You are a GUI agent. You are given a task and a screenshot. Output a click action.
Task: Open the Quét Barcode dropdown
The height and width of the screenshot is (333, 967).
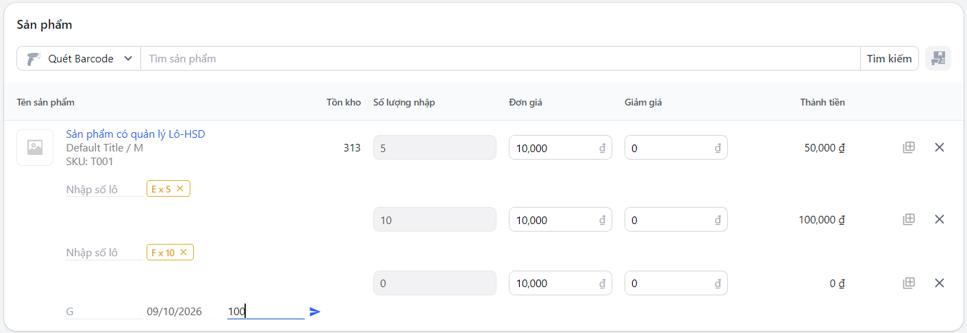point(79,58)
